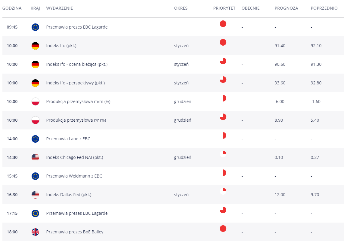Click the German flag beside Ifo ocena bieżąca

[x=35, y=64]
